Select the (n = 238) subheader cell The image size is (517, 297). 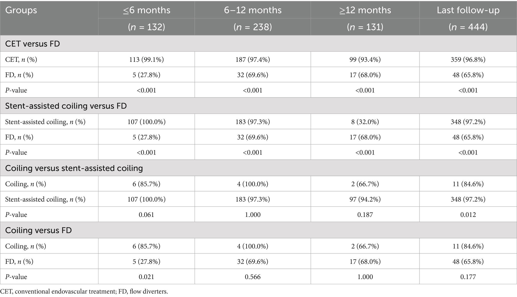coord(253,27)
